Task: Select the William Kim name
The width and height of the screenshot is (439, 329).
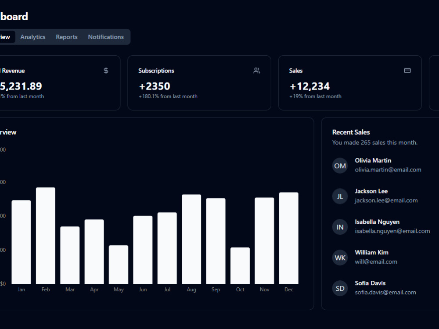Action: (x=371, y=253)
